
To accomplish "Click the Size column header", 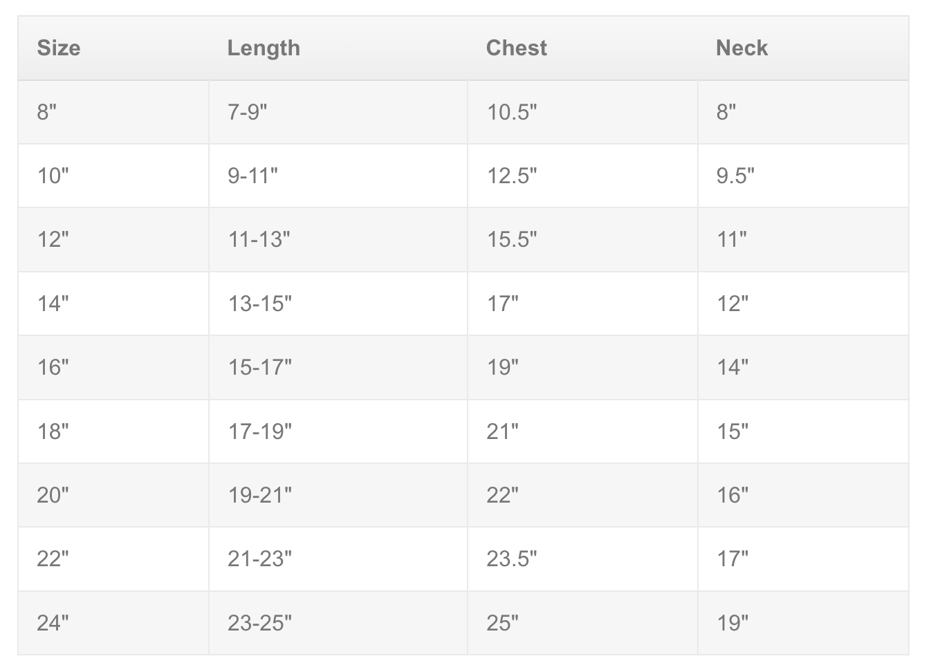I will pos(59,48).
